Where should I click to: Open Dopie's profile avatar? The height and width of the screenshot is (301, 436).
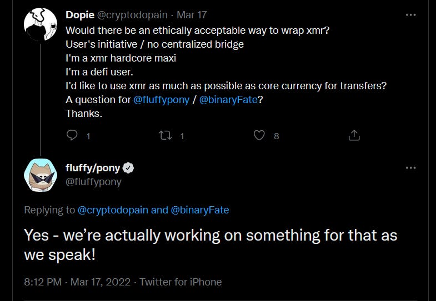41,24
